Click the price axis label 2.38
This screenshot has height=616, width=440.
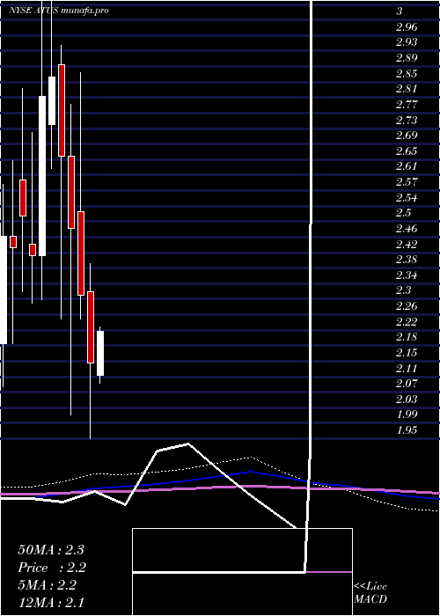[x=407, y=260]
